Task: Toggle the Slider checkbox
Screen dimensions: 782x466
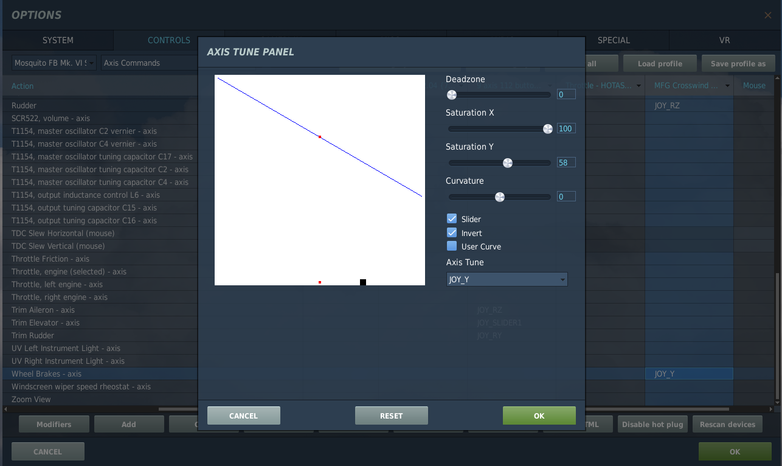Action: click(452, 218)
